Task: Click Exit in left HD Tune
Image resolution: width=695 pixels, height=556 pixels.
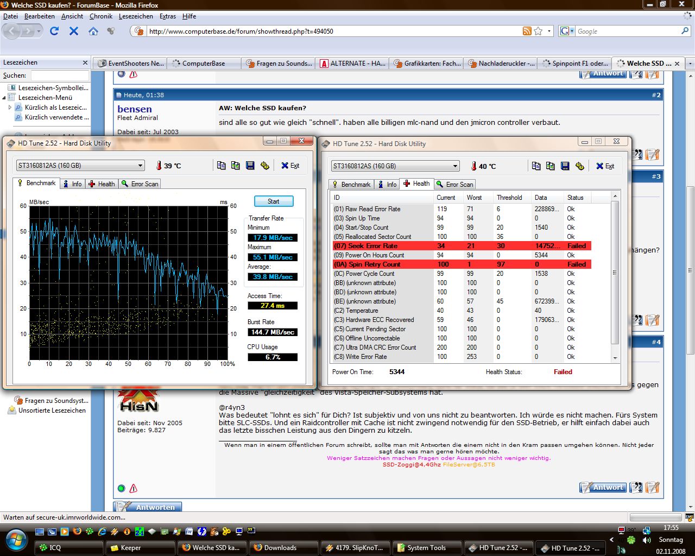Action: pyautogui.click(x=290, y=166)
